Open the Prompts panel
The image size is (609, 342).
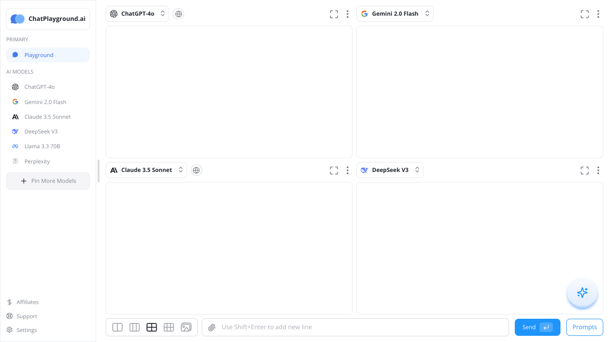pos(584,327)
